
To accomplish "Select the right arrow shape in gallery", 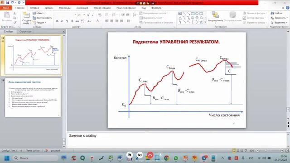I will click(193, 18).
